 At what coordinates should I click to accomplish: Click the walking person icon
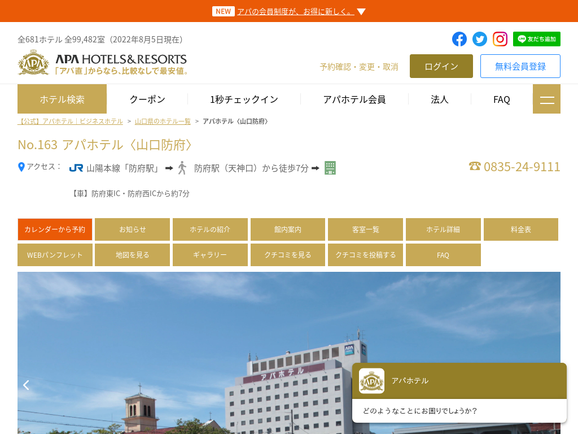182,168
